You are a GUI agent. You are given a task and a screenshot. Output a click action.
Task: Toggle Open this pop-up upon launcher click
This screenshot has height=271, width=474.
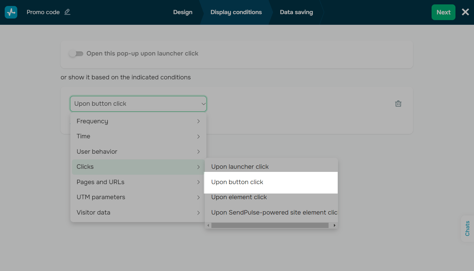(76, 54)
